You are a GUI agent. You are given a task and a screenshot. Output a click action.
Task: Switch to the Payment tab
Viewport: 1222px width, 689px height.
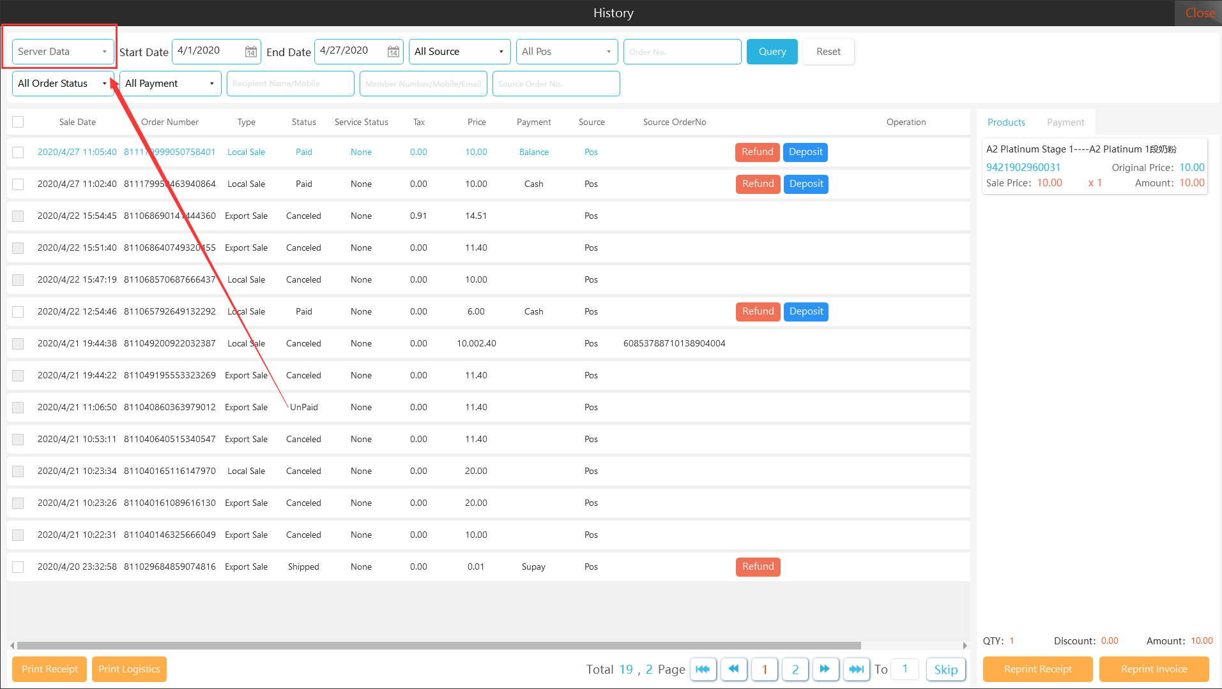(1065, 122)
